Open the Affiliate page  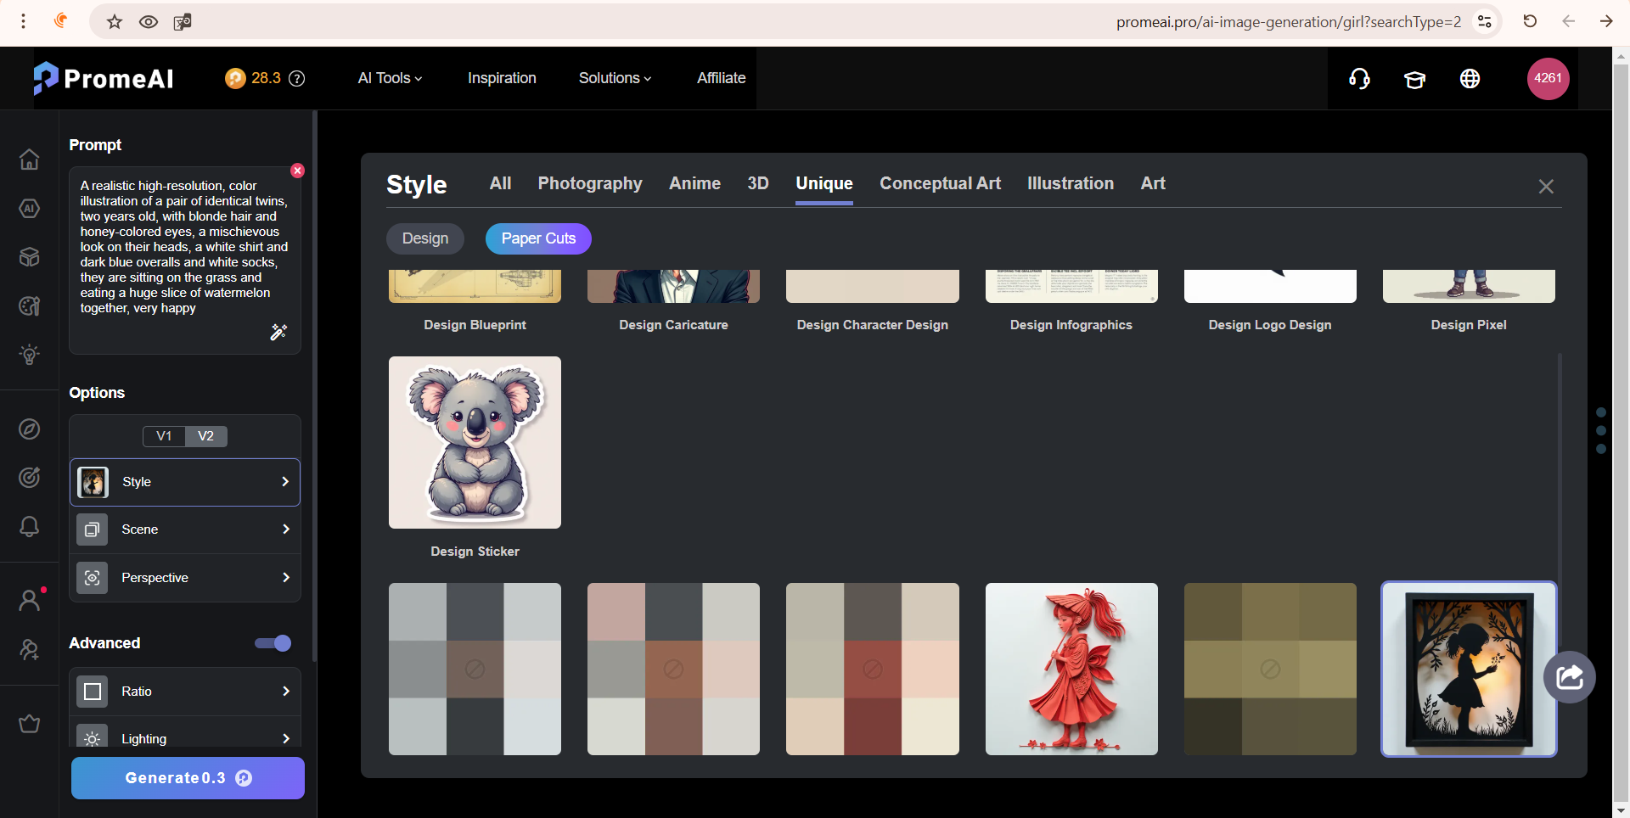pos(722,78)
